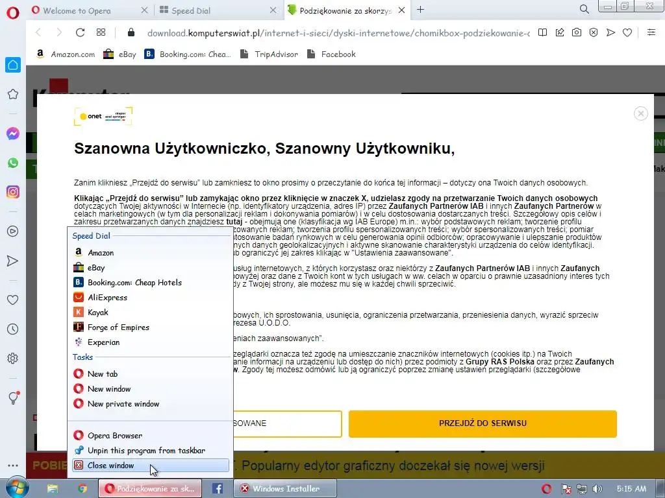Open History clock icon in sidebar

click(x=13, y=329)
